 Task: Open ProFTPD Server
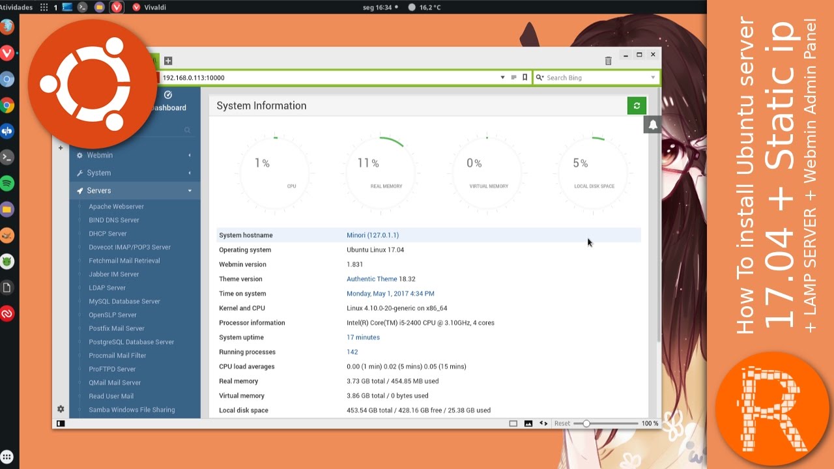point(112,369)
